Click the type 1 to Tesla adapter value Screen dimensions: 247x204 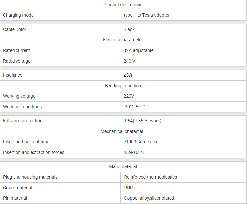click(x=147, y=15)
